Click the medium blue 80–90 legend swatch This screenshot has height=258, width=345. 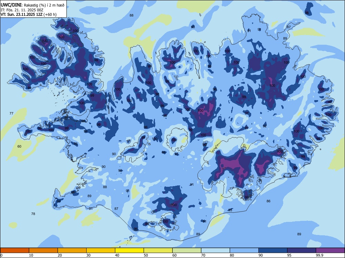pyautogui.click(x=244, y=250)
